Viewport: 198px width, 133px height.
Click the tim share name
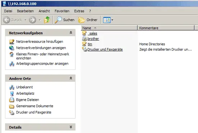(90, 44)
